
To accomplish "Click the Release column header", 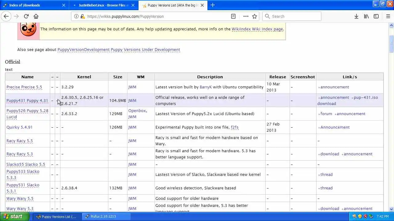I will click(x=278, y=77).
